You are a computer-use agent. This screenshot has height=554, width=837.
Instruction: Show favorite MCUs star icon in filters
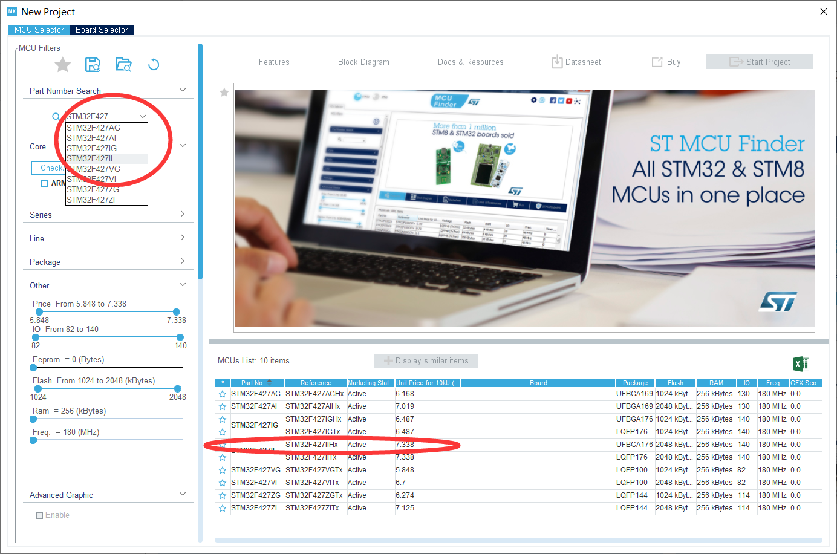pos(63,65)
